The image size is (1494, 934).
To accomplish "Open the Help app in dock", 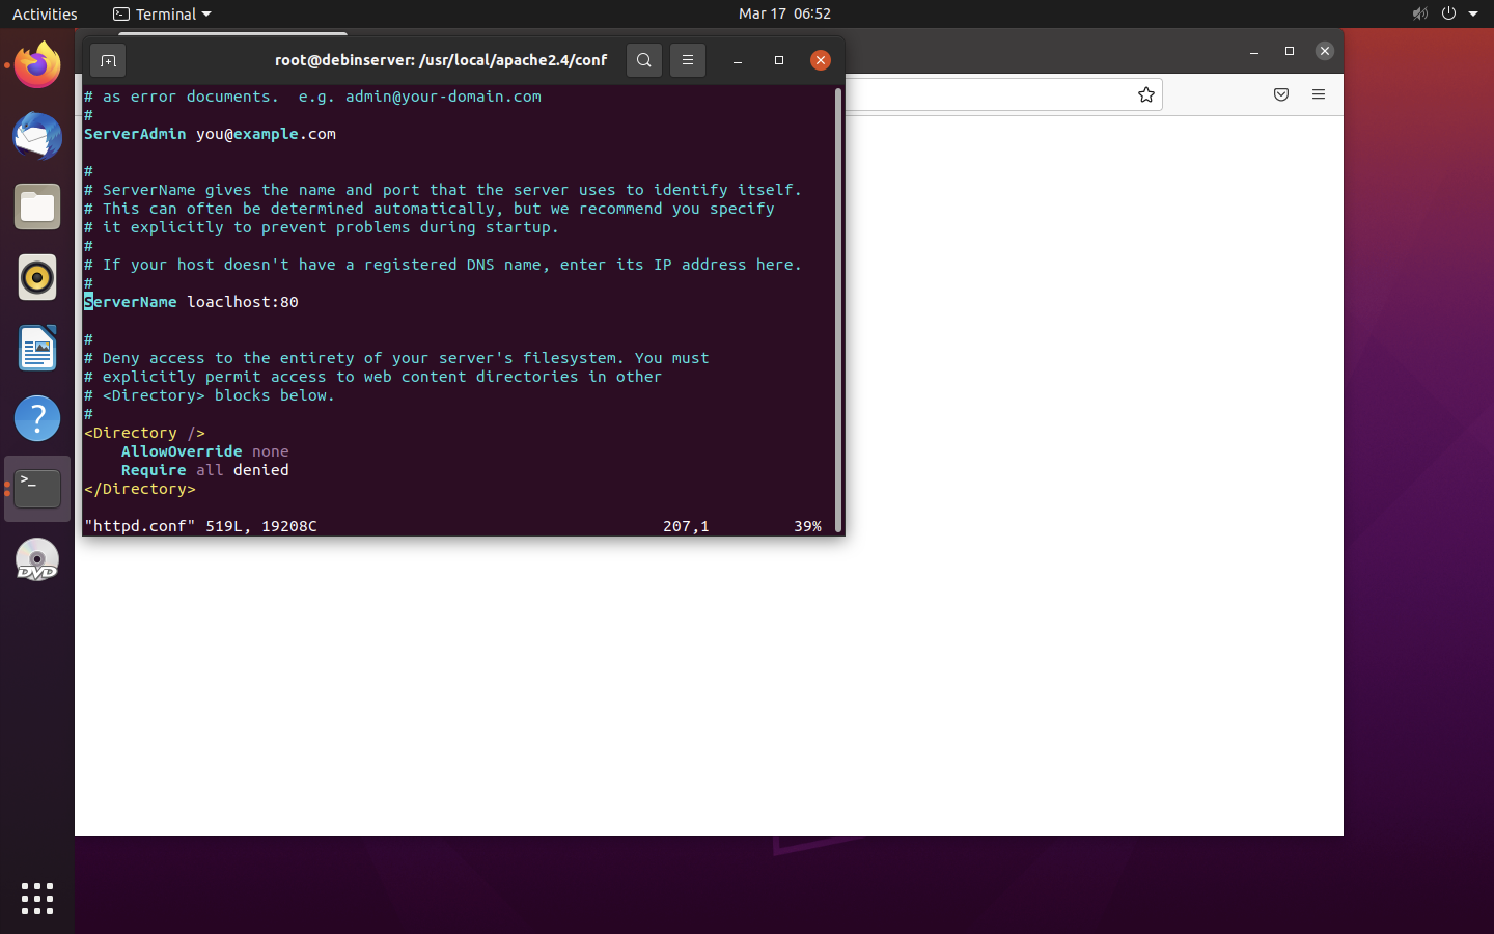I will click(x=37, y=418).
